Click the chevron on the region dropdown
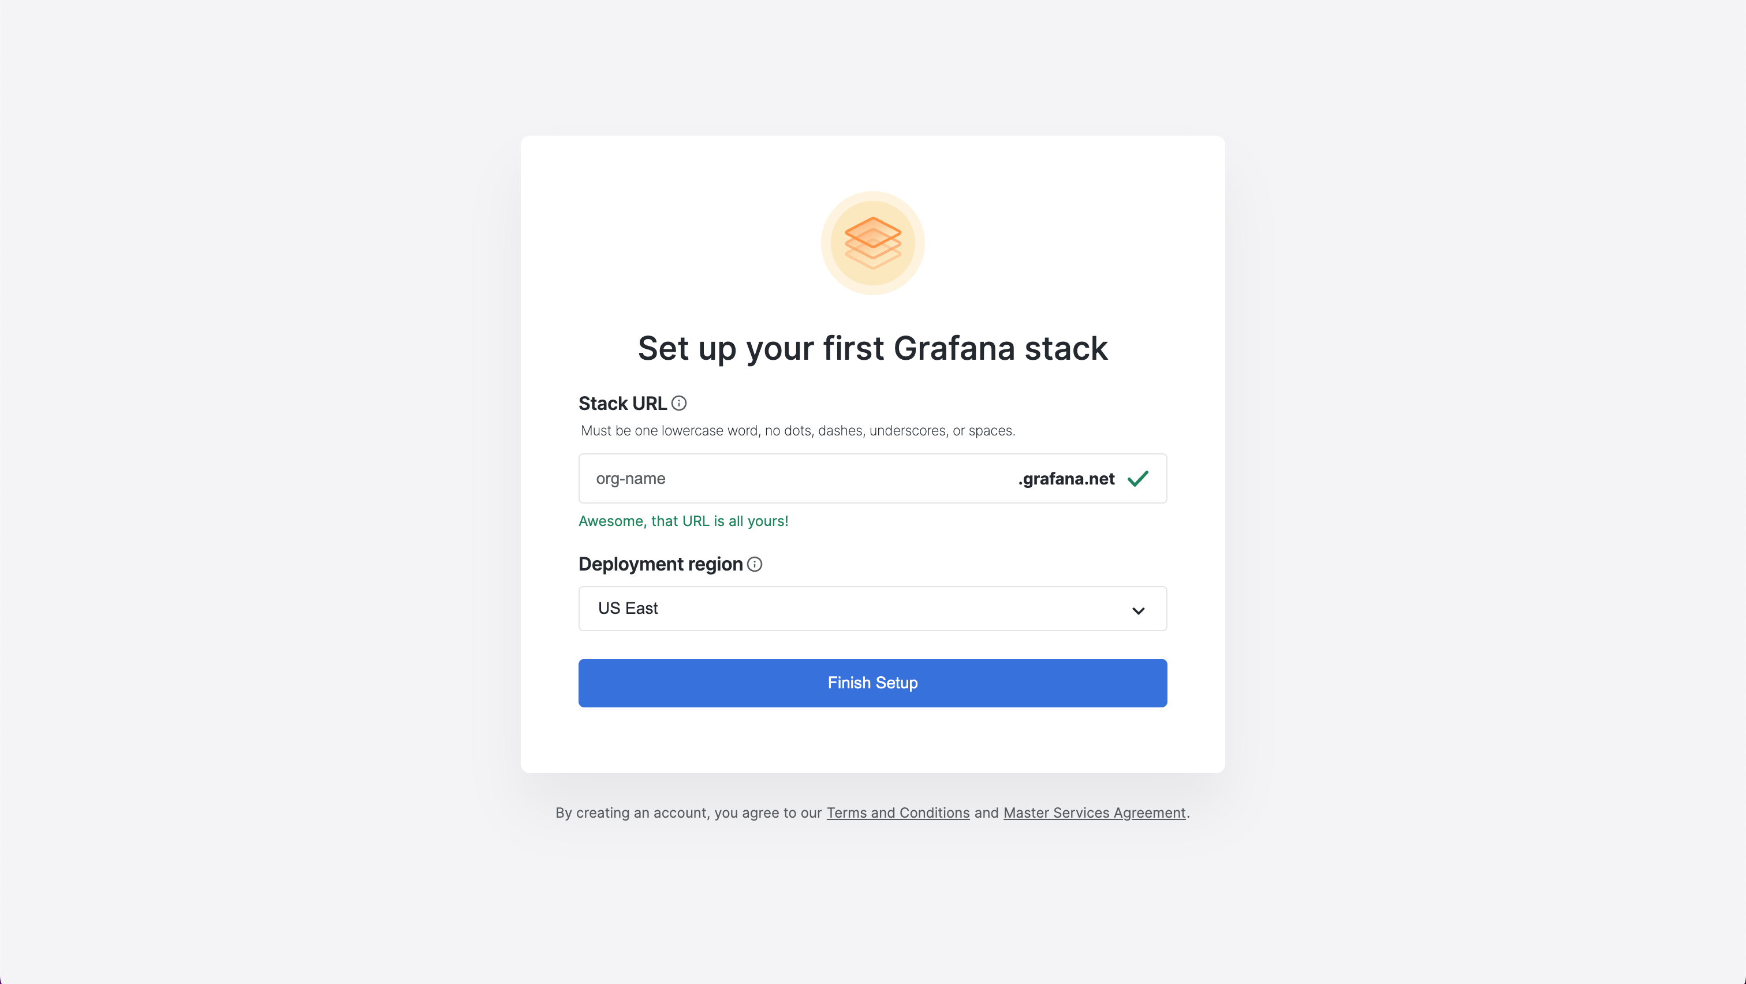The width and height of the screenshot is (1746, 984). pyautogui.click(x=1137, y=610)
